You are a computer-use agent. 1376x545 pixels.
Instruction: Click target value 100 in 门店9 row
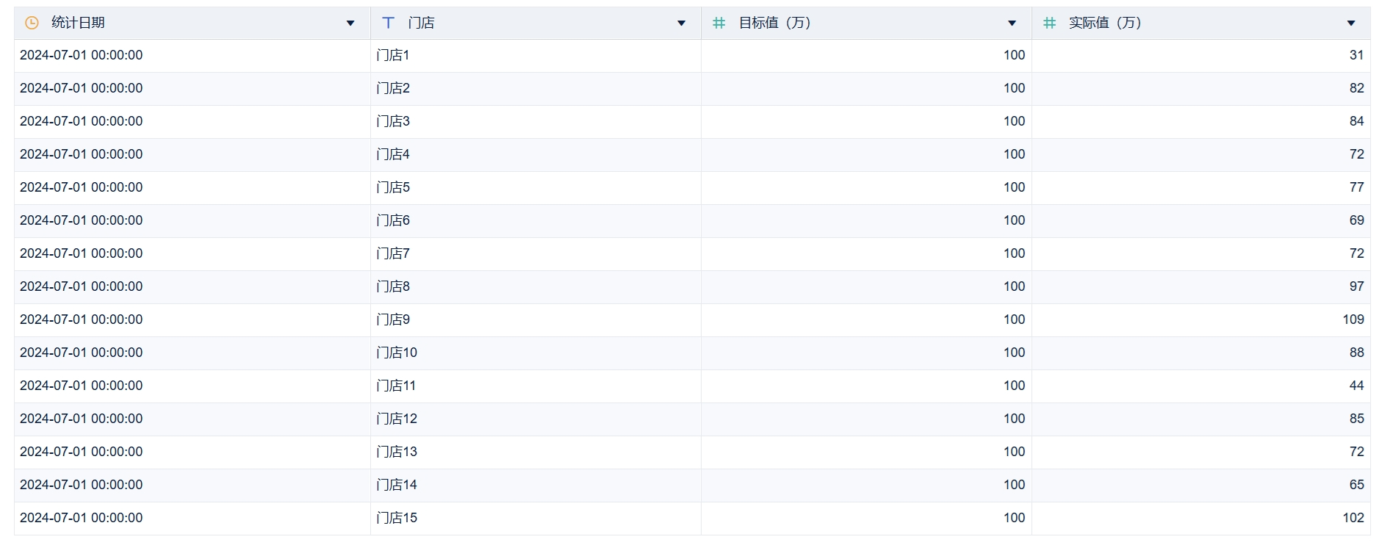pos(1014,320)
